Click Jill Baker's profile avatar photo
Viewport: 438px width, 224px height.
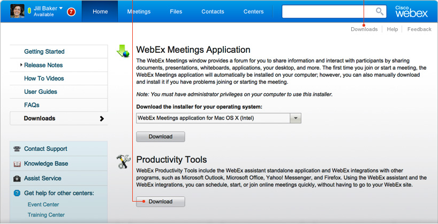[17, 11]
